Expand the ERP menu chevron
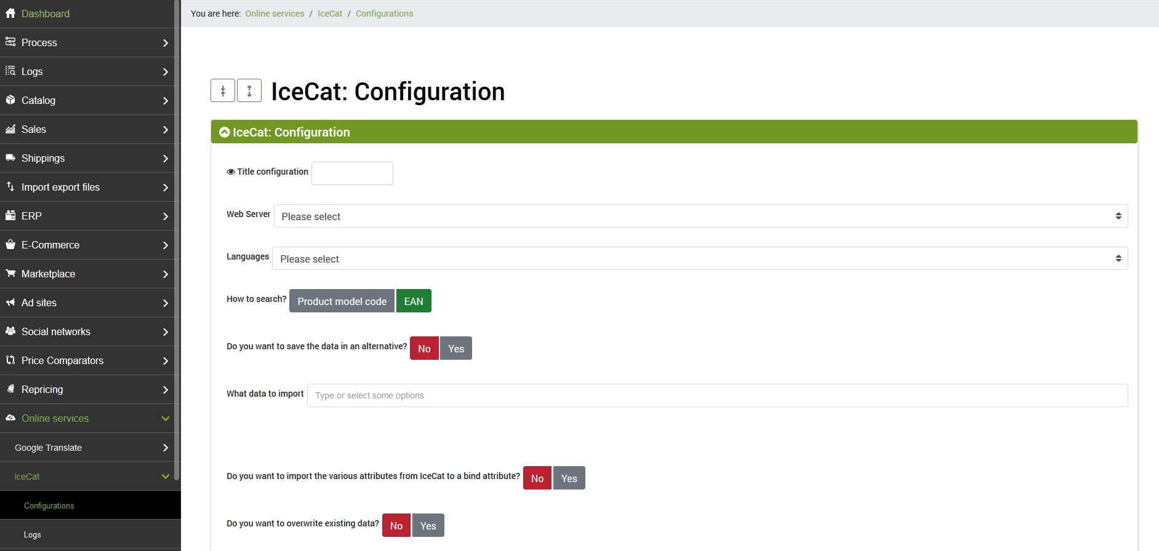 coord(165,216)
